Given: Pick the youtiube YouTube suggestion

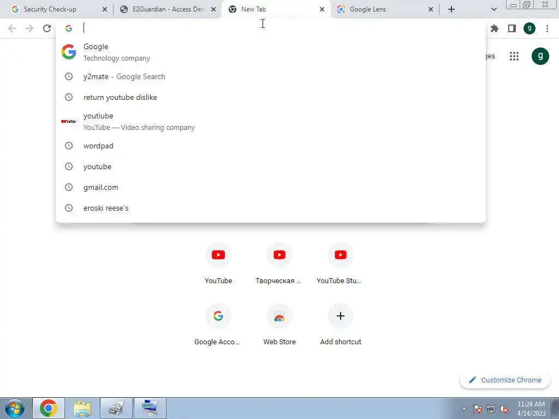Looking at the screenshot, I should click(x=271, y=122).
